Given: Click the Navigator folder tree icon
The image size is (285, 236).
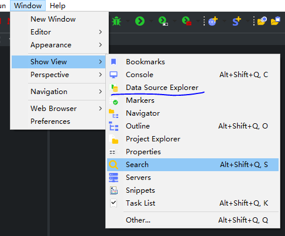Looking at the screenshot, I should [x=114, y=113].
